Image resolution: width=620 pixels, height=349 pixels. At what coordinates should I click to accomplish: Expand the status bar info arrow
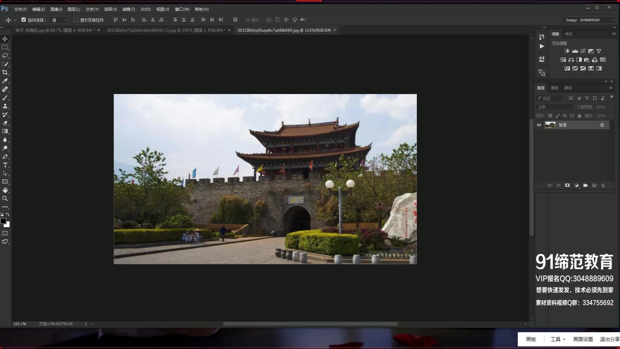pyautogui.click(x=86, y=324)
